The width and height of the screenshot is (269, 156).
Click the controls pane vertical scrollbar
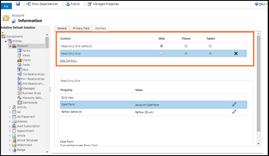click(x=259, y=84)
